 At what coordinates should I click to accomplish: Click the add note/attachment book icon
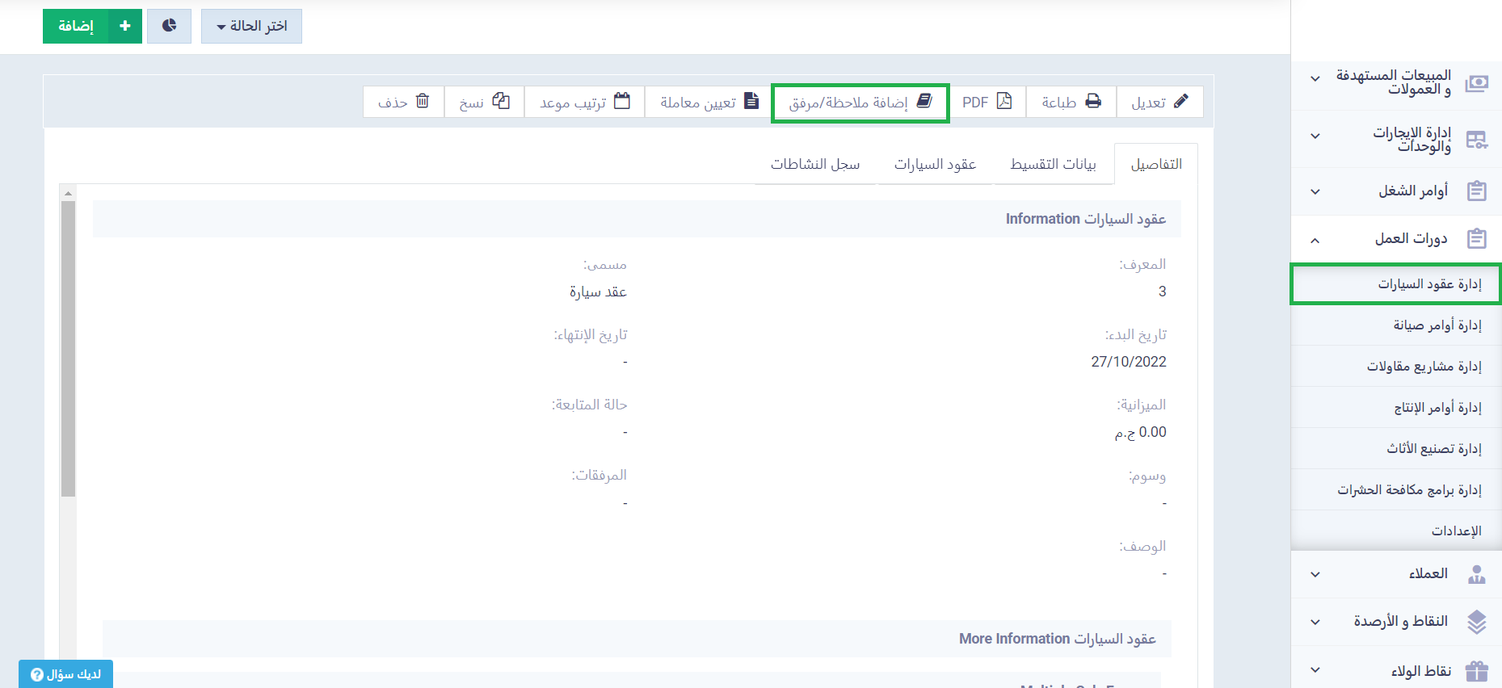(925, 101)
